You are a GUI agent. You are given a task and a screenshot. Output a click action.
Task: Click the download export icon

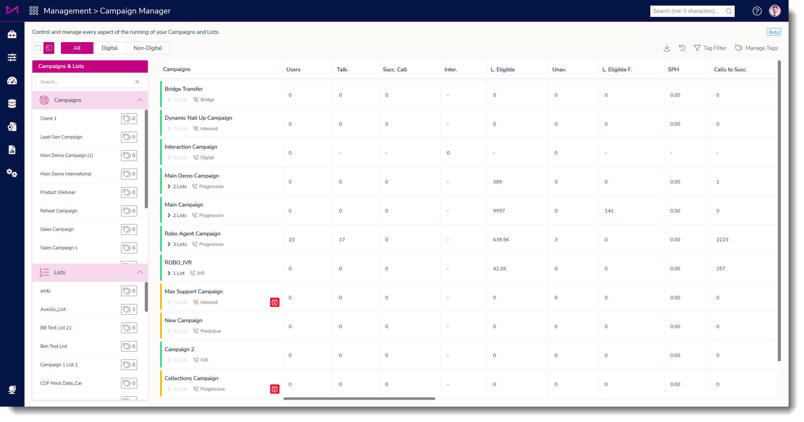coord(667,48)
